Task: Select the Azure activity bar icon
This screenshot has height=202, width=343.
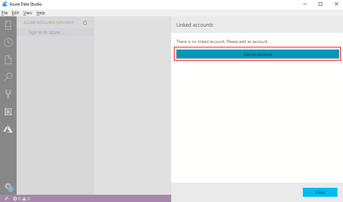Action: (x=8, y=129)
